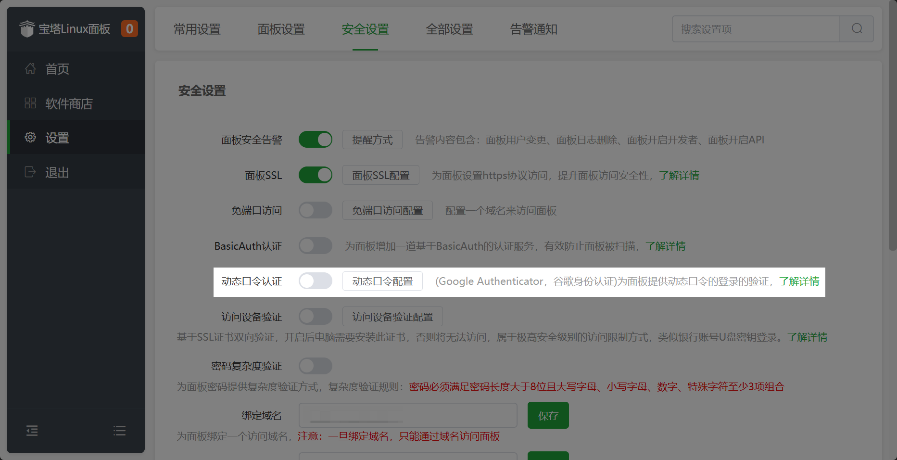
Task: Open the 告警通知 tab
Action: (533, 29)
